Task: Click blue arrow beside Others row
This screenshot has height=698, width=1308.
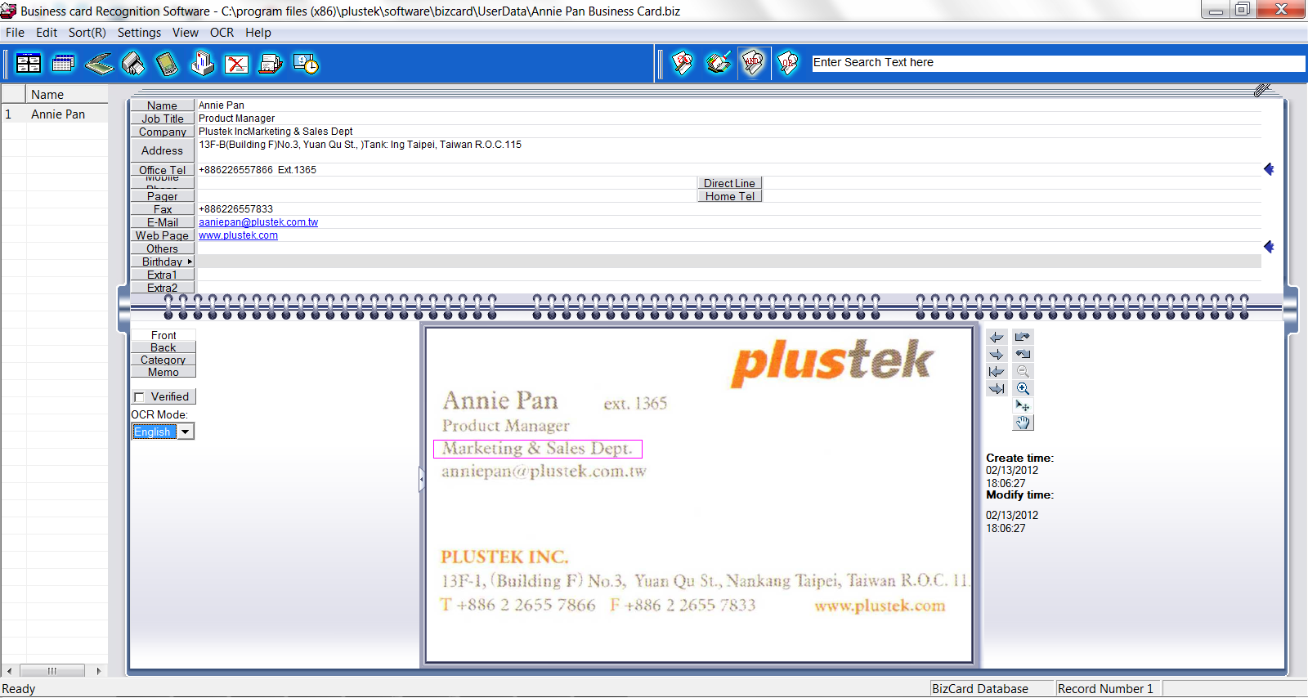Action: pyautogui.click(x=1269, y=247)
